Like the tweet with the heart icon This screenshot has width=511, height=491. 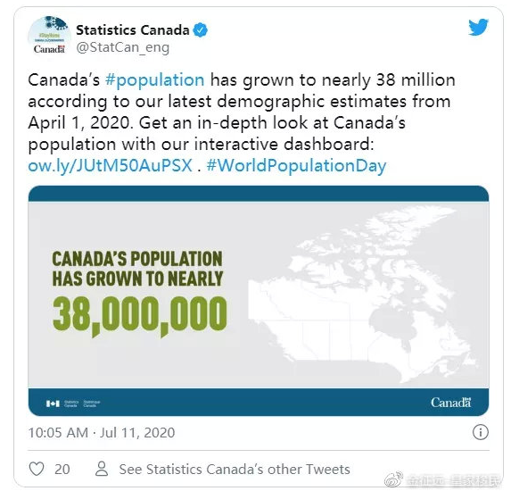click(x=37, y=469)
